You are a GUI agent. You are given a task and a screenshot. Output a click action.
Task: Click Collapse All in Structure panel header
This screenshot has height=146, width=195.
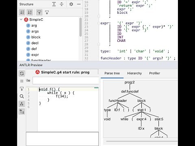pos(62,4)
